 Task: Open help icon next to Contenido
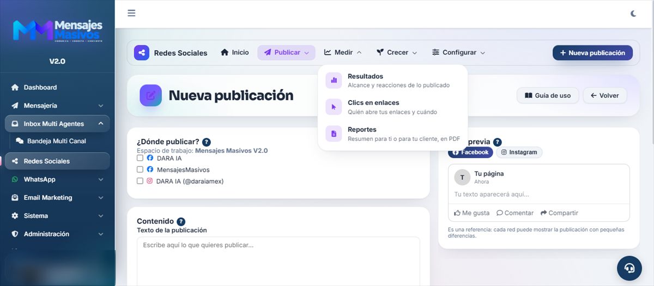pos(181,221)
